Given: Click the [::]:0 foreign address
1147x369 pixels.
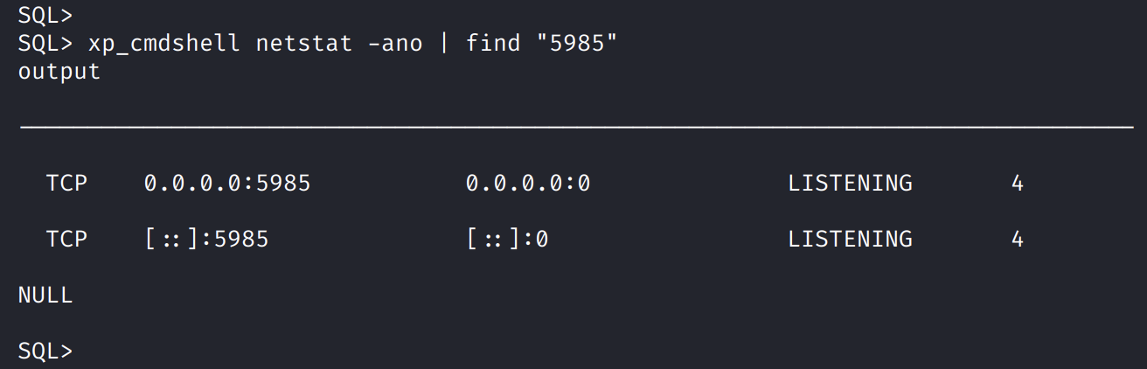Looking at the screenshot, I should (x=507, y=239).
